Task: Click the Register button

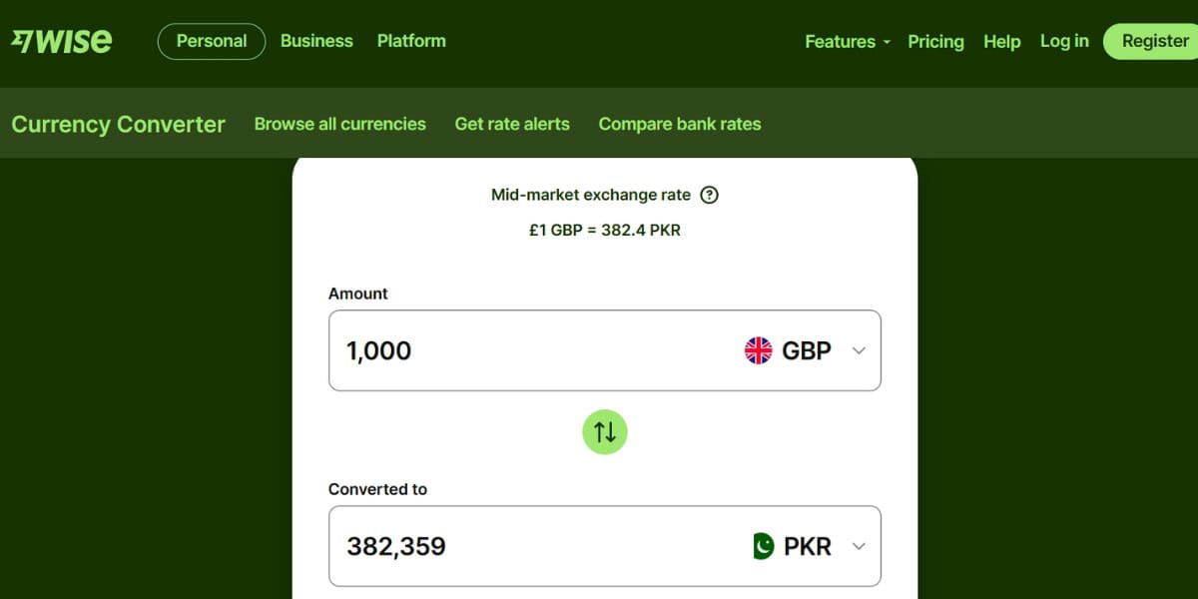Action: pos(1153,41)
